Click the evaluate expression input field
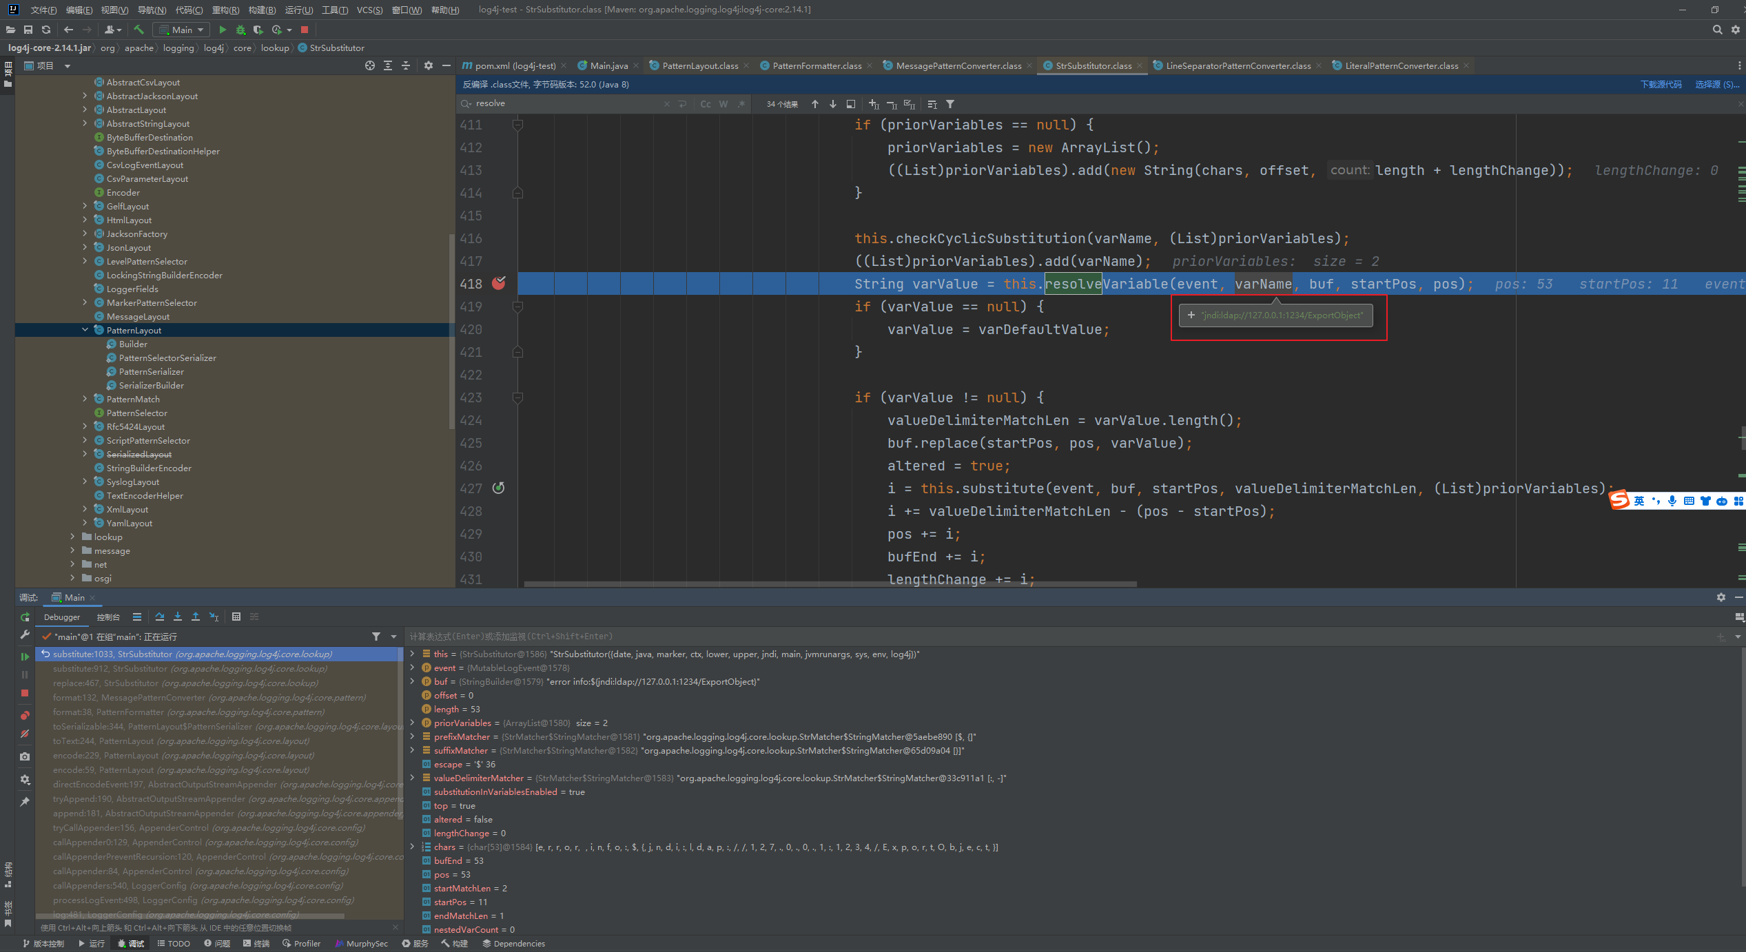 1061,637
